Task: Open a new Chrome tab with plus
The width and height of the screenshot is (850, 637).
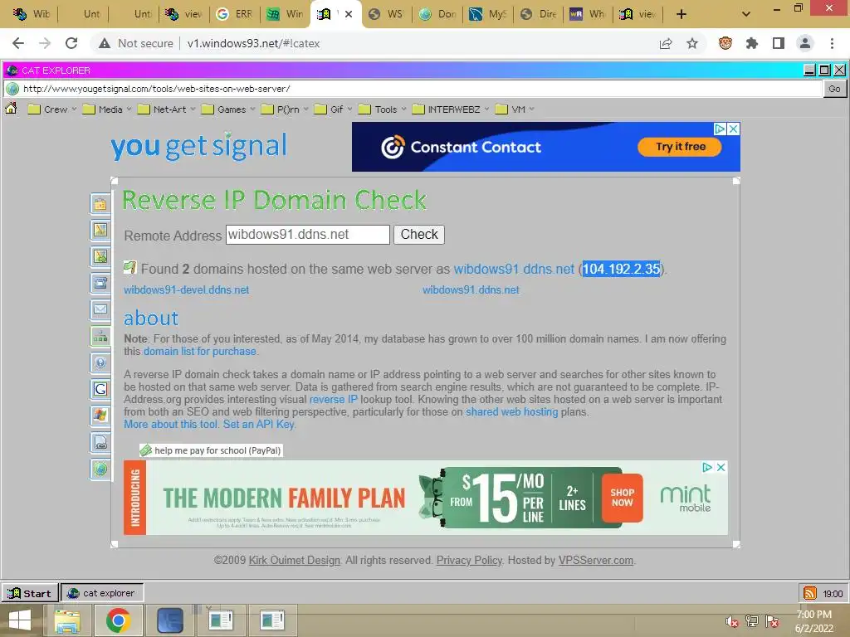Action: tap(681, 14)
